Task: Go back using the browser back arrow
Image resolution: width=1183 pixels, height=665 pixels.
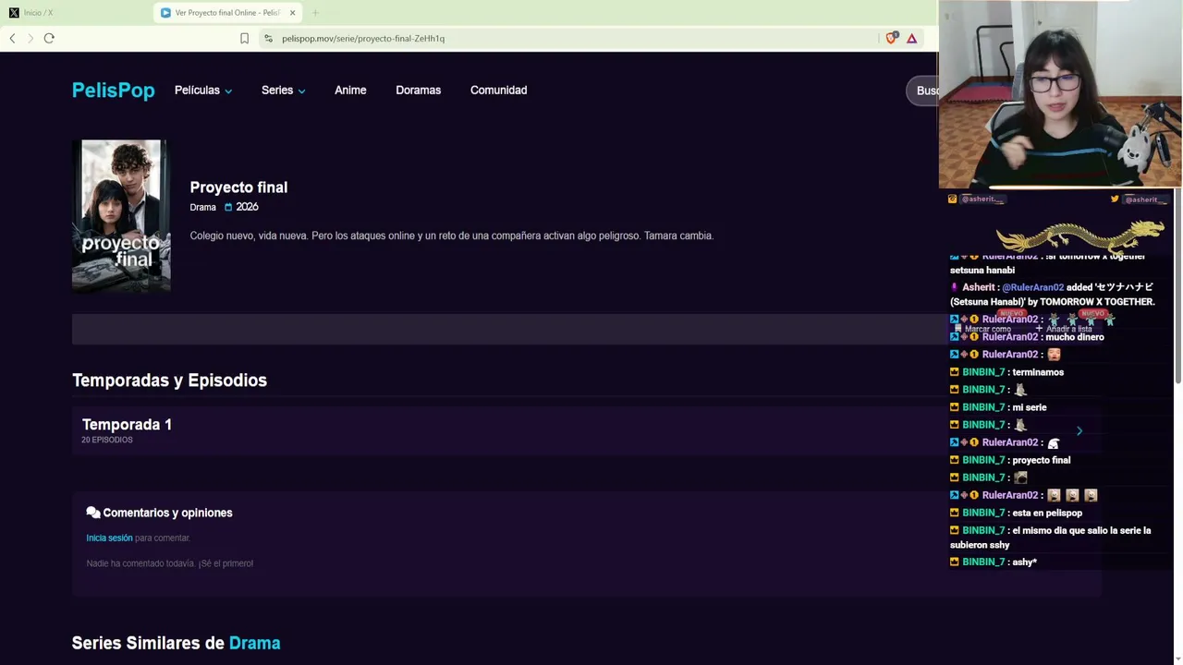Action: tap(12, 38)
